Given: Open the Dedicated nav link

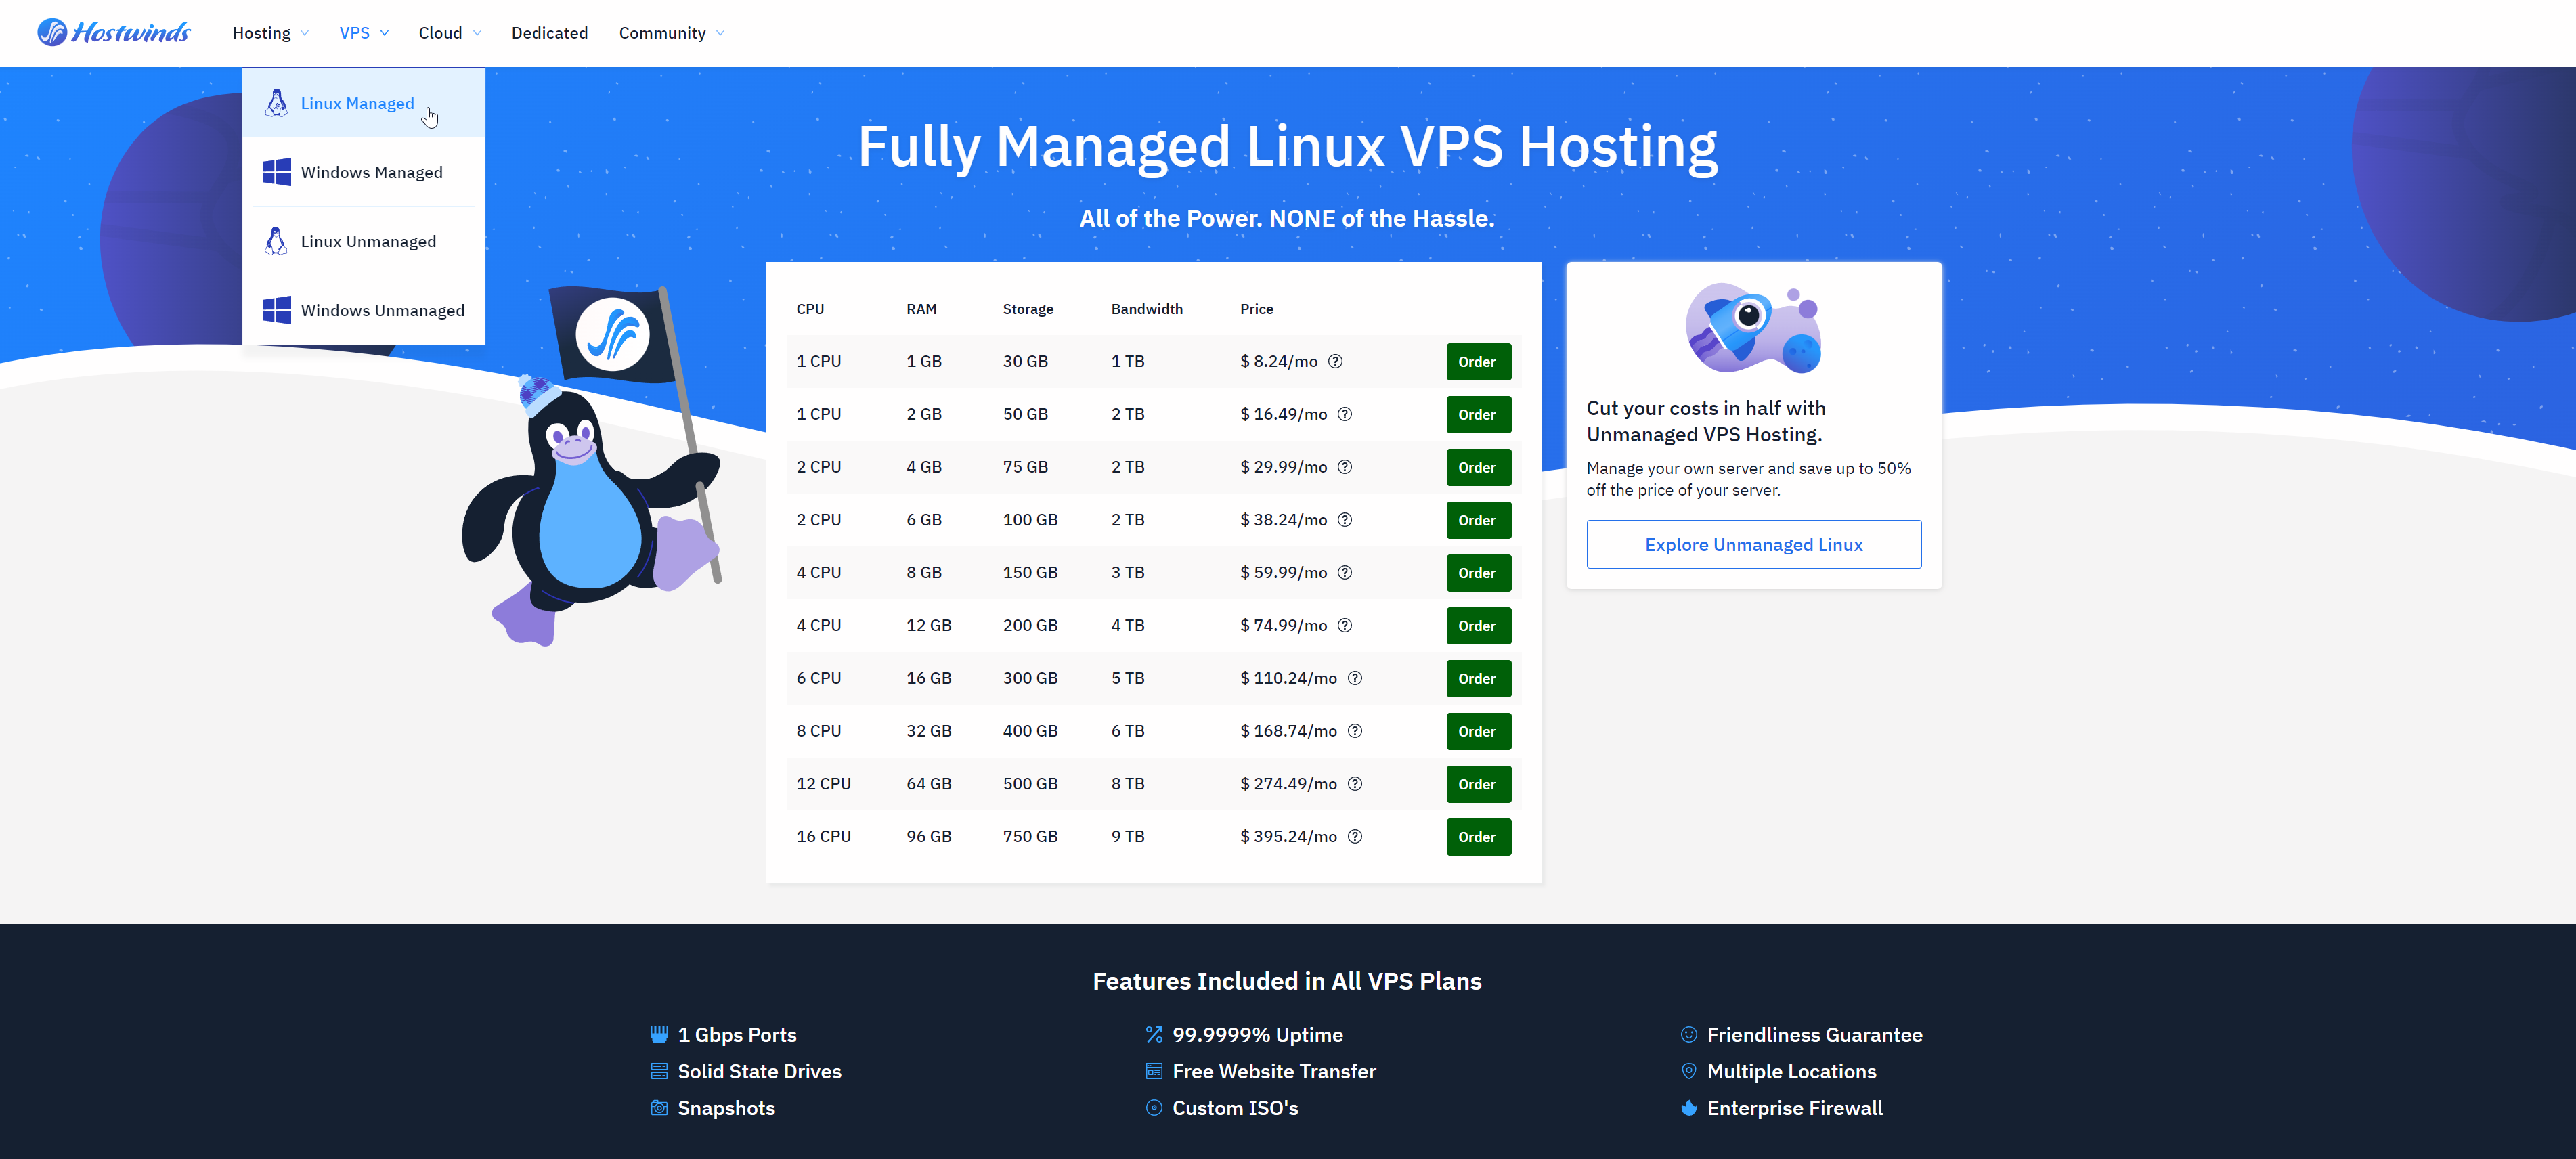Looking at the screenshot, I should click(x=549, y=33).
